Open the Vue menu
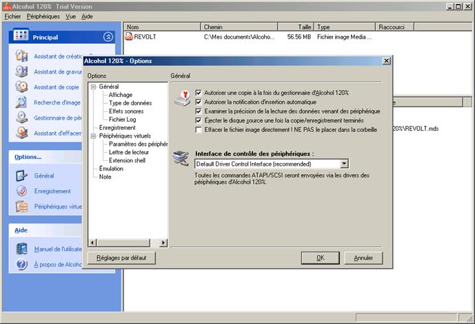The image size is (475, 324). [70, 17]
